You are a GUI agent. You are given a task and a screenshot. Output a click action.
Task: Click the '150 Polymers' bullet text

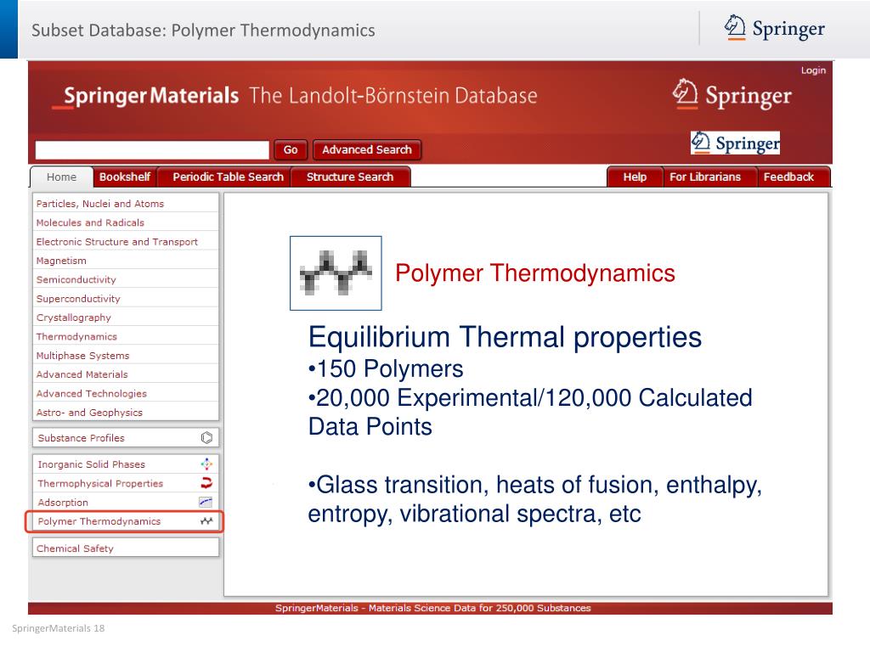click(386, 368)
